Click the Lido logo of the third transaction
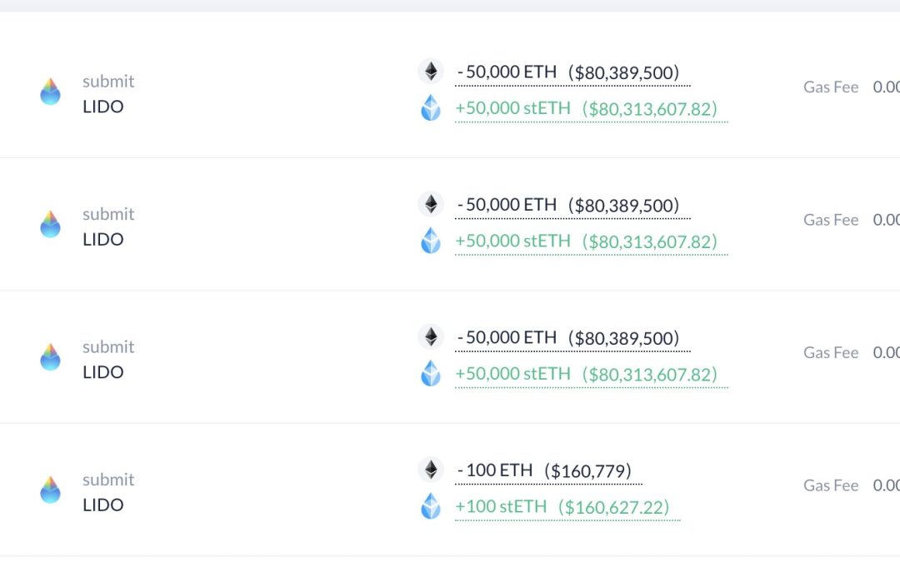 pyautogui.click(x=50, y=357)
